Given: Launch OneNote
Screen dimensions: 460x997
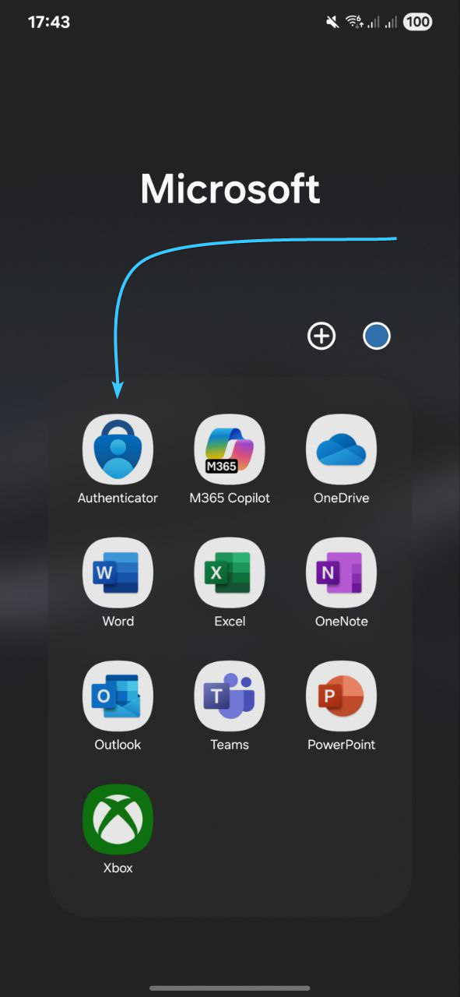Looking at the screenshot, I should tap(342, 572).
